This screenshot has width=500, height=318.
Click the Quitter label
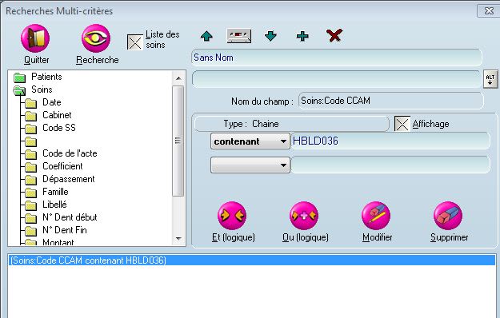[37, 60]
